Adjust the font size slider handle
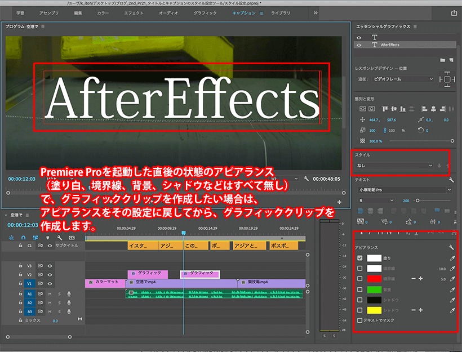 [x=417, y=200]
